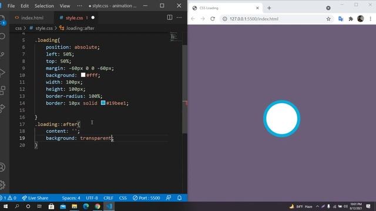Split the editor to the right
The height and width of the screenshot is (211, 376).
pyautogui.click(x=170, y=17)
